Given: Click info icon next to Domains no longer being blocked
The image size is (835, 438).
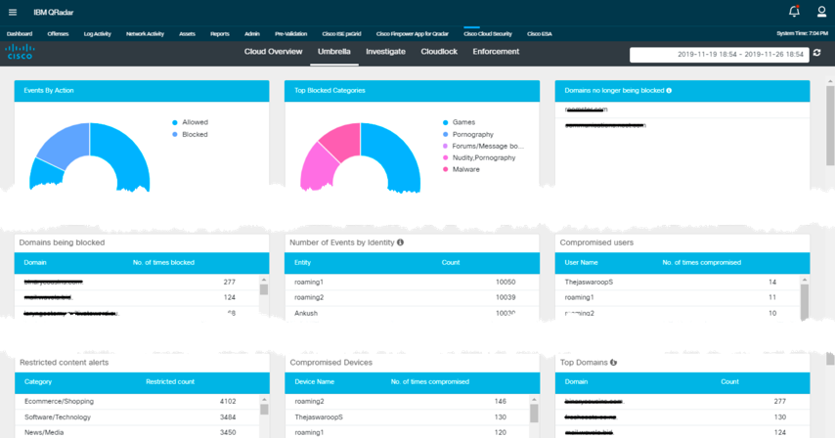Looking at the screenshot, I should click(x=669, y=90).
